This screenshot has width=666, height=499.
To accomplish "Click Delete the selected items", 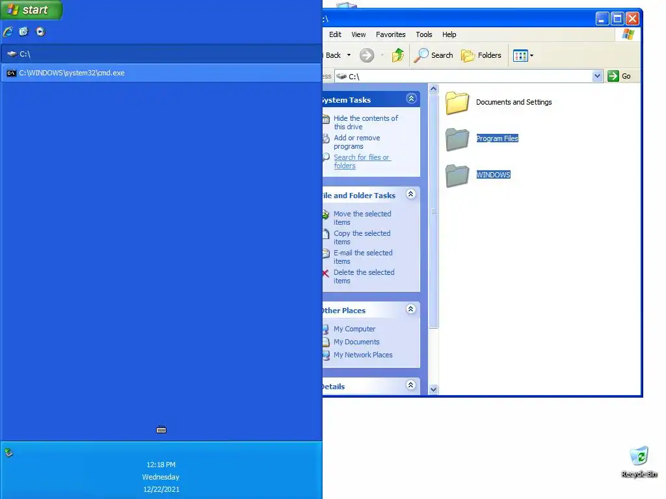I will (364, 276).
